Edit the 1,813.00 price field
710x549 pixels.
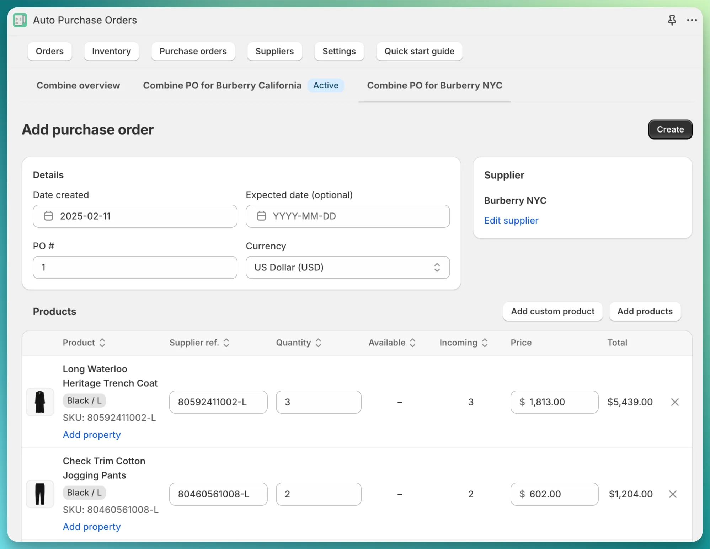555,402
